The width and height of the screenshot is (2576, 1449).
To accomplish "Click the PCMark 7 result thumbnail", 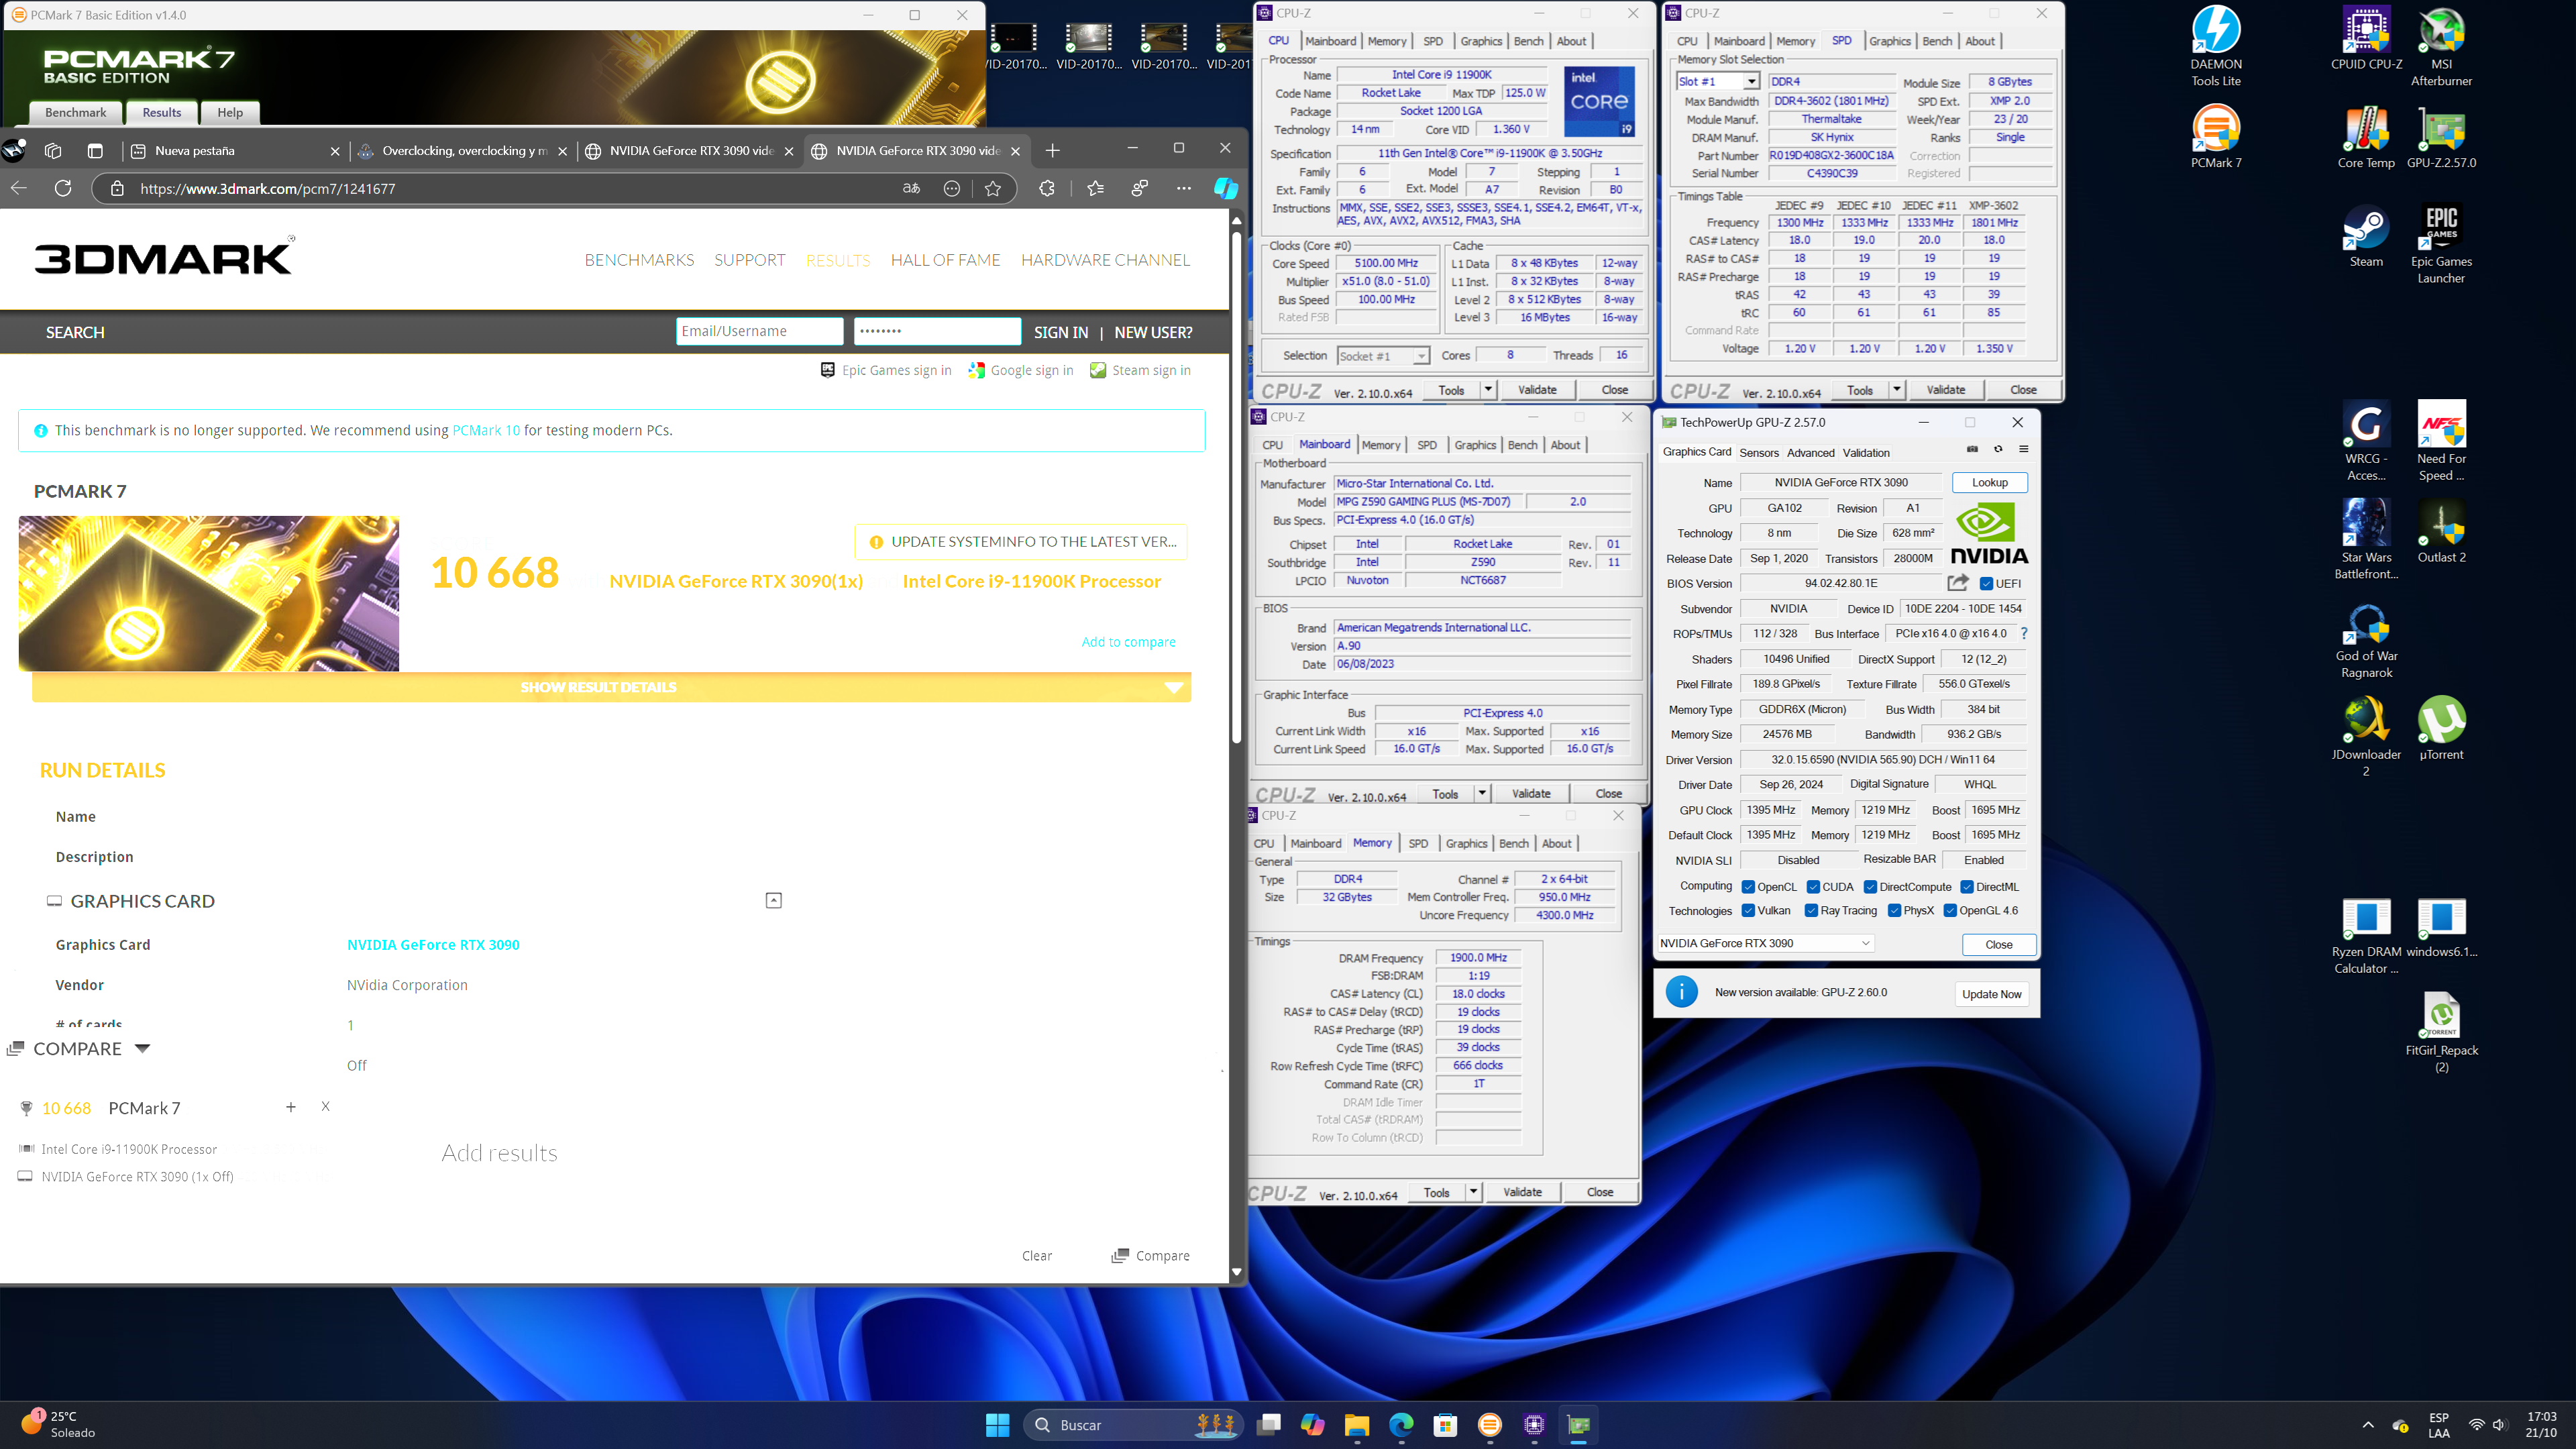I will point(208,593).
